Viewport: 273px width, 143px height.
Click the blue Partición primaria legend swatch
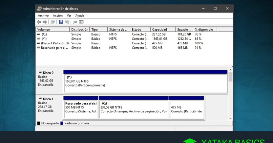click(62, 123)
